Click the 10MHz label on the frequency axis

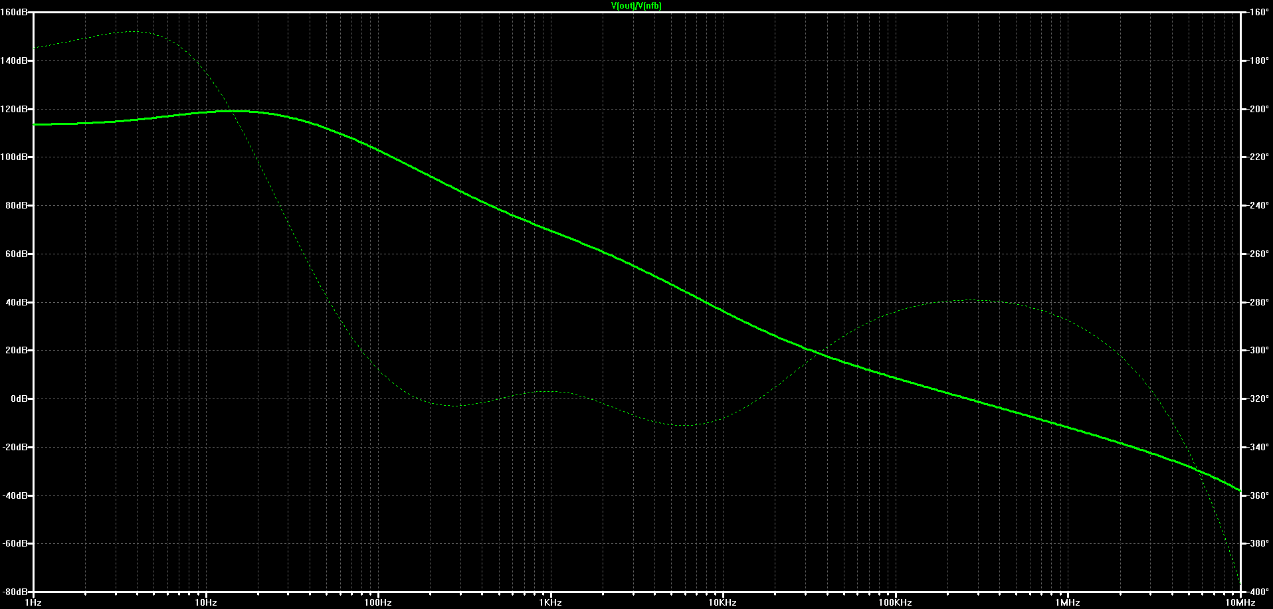point(1240,602)
